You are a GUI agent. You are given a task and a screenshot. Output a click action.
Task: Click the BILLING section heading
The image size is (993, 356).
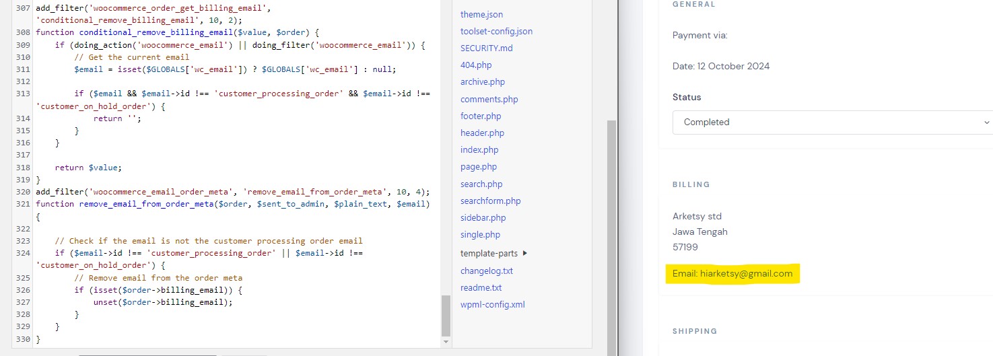(x=691, y=184)
